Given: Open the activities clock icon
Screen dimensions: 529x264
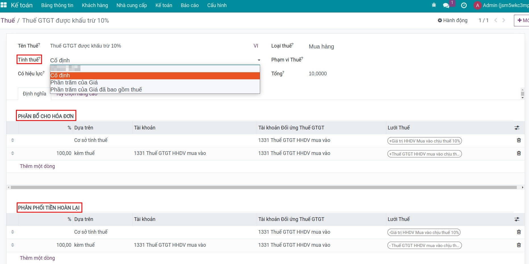Looking at the screenshot, I should (464, 5).
